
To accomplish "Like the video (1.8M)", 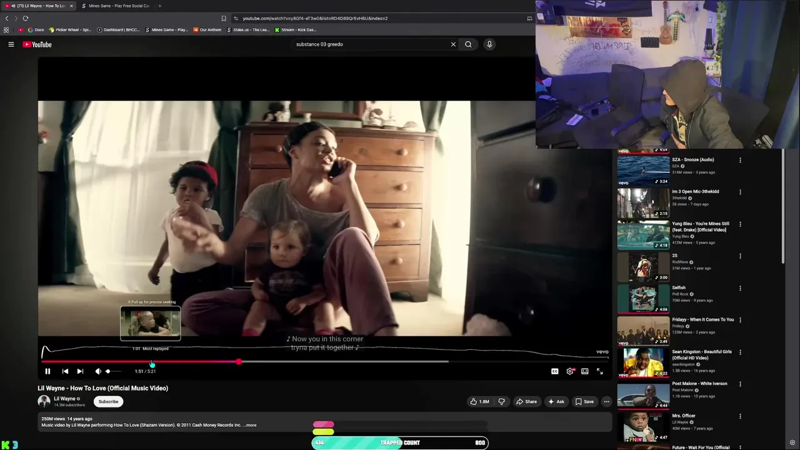I will click(480, 402).
